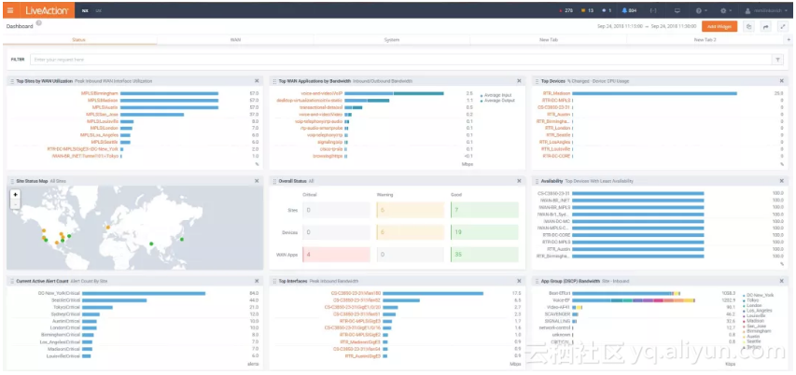
Task: Open CS-C3850-23-31:Vlan180 interface link
Action: [x=356, y=293]
